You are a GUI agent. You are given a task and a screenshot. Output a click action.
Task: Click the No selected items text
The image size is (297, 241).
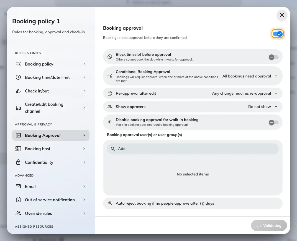[193, 174]
